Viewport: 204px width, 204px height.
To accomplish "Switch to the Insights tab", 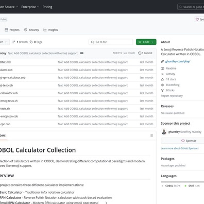I will click(x=50, y=30).
